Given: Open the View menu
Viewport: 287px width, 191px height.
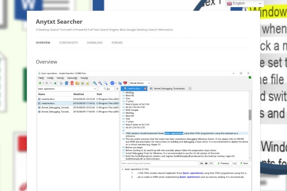Looking at the screenshot, I should click(60, 78).
